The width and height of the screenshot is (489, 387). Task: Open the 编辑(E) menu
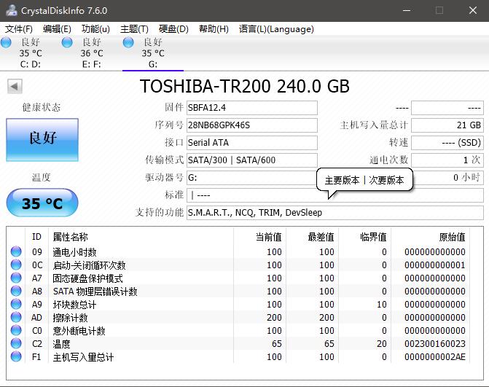[x=57, y=29]
